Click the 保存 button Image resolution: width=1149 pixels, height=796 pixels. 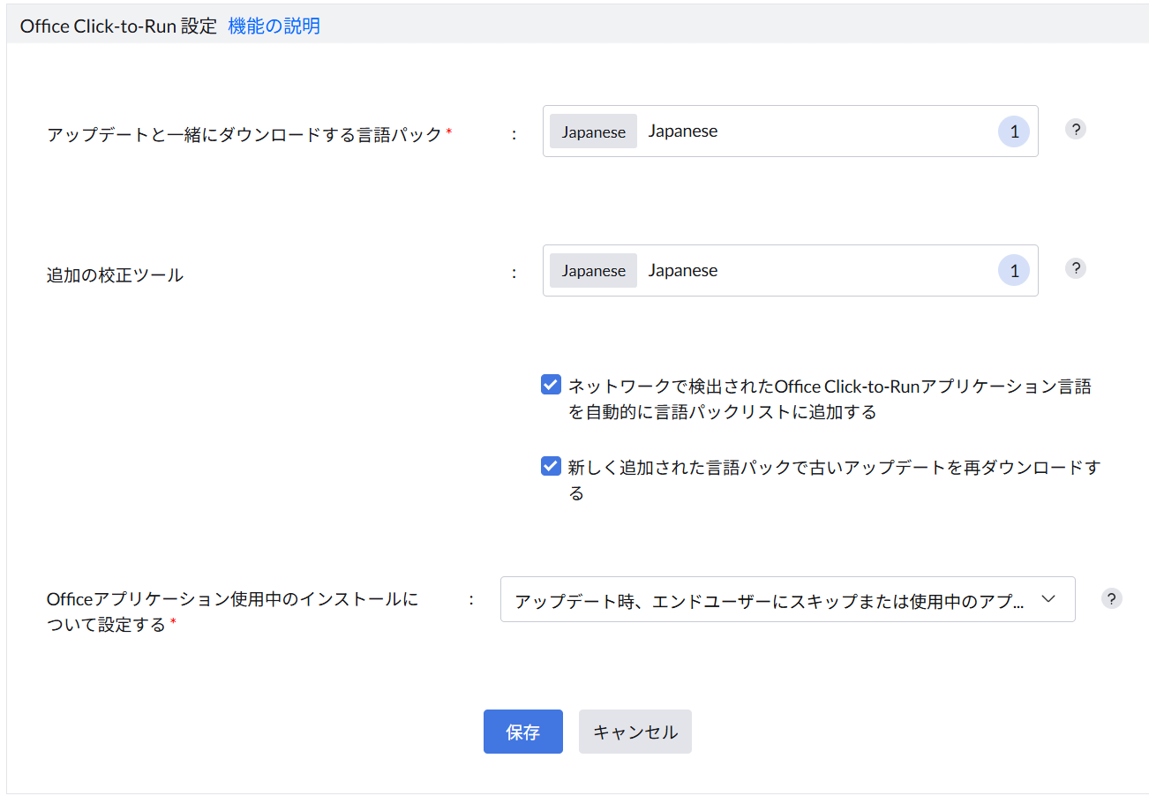point(522,732)
